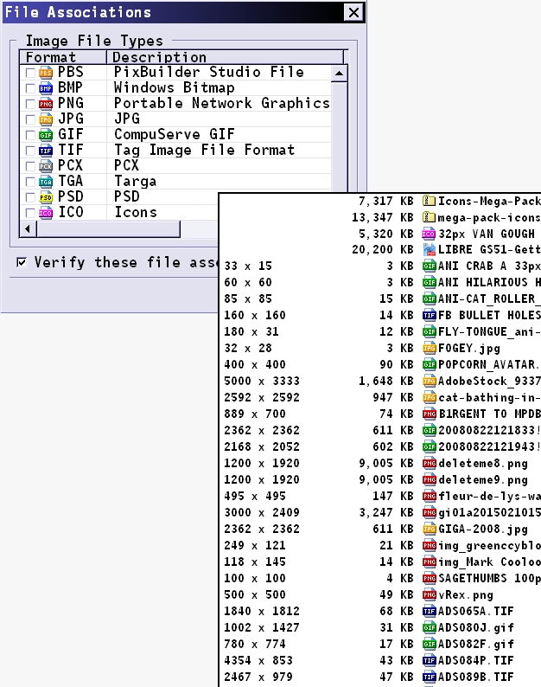Click the format list scroll up arrow
The width and height of the screenshot is (541, 687).
339,74
